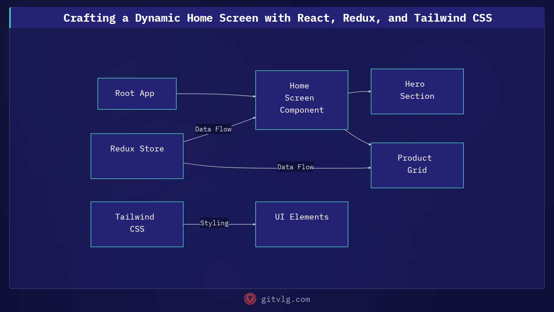Click the Home Screen Component box
Viewport: 554px width, 312px height.
[x=302, y=100]
